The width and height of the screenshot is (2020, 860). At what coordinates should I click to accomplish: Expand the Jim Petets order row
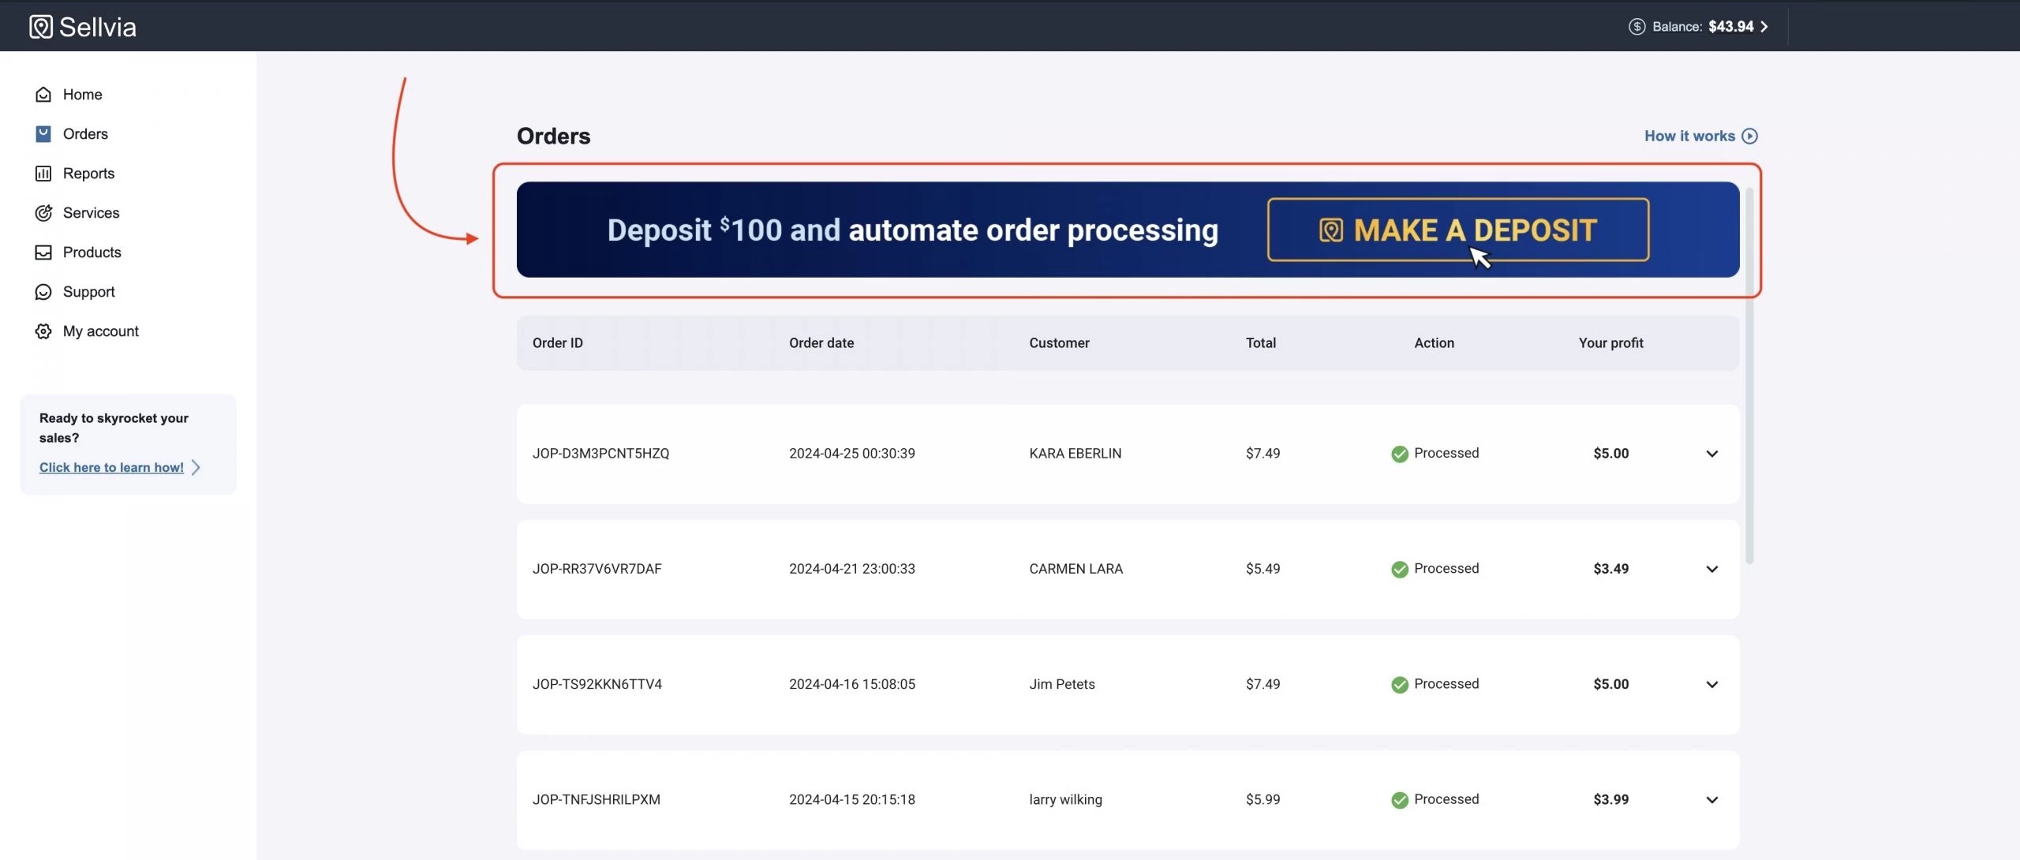pos(1711,684)
